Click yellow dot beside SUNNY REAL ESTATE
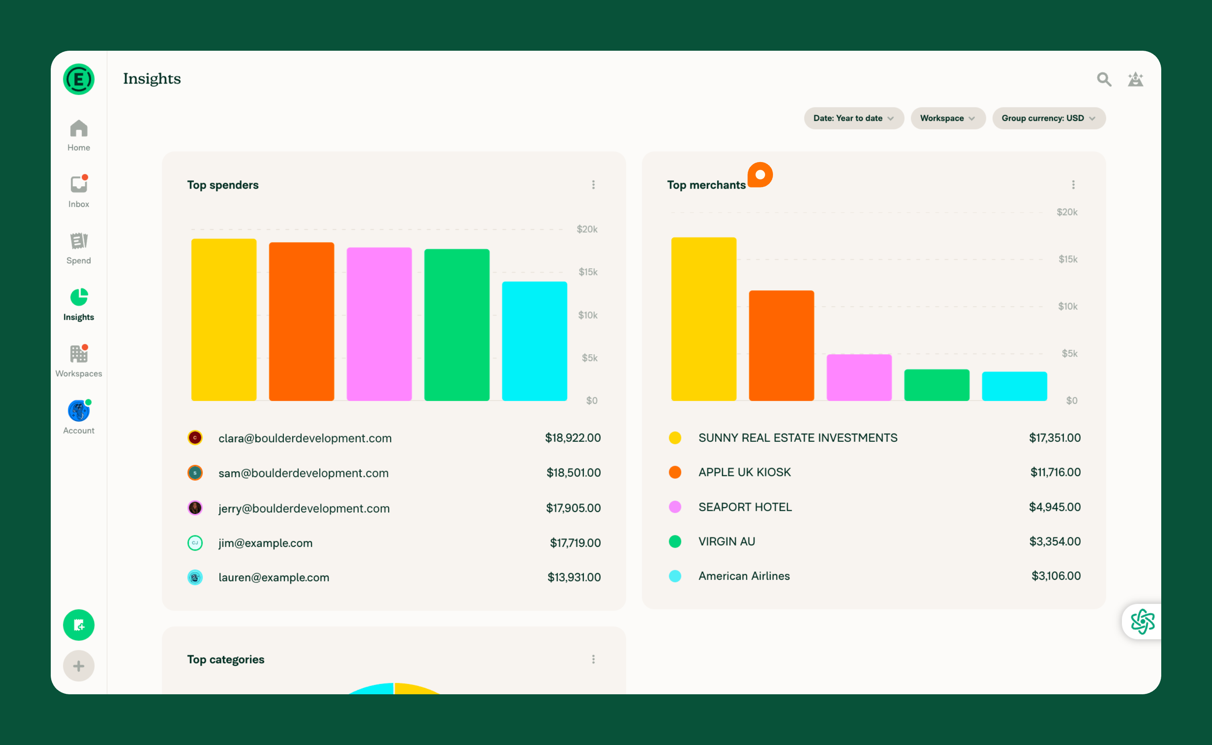 pyautogui.click(x=675, y=437)
